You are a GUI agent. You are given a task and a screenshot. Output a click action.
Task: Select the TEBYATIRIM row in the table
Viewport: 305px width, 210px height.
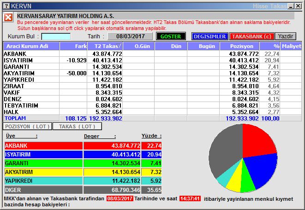click(152, 105)
